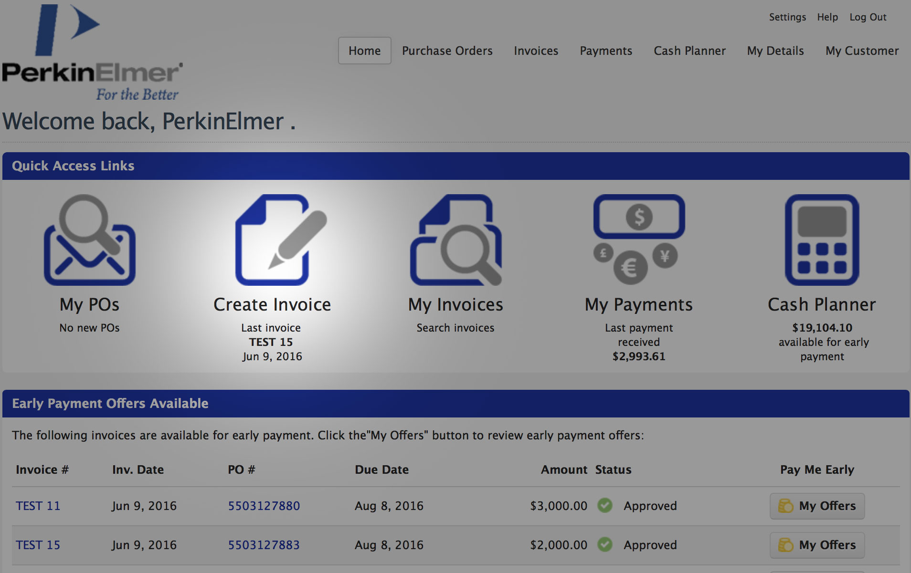
Task: Navigate to the Payments menu
Action: (606, 51)
